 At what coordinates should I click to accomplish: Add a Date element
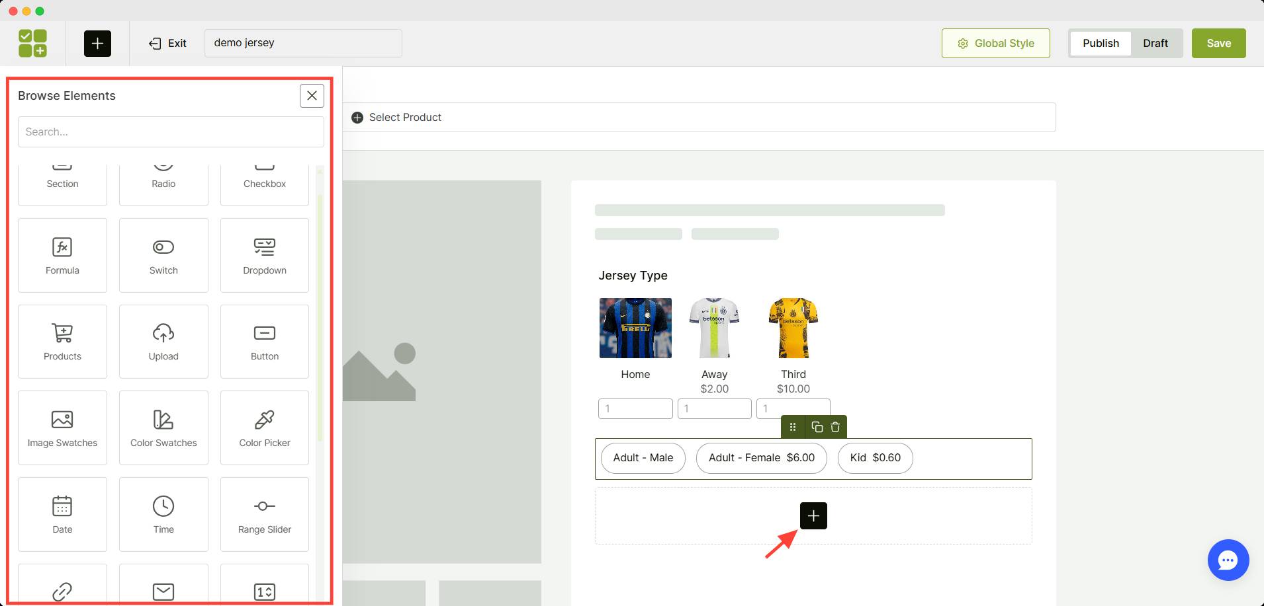pyautogui.click(x=62, y=514)
